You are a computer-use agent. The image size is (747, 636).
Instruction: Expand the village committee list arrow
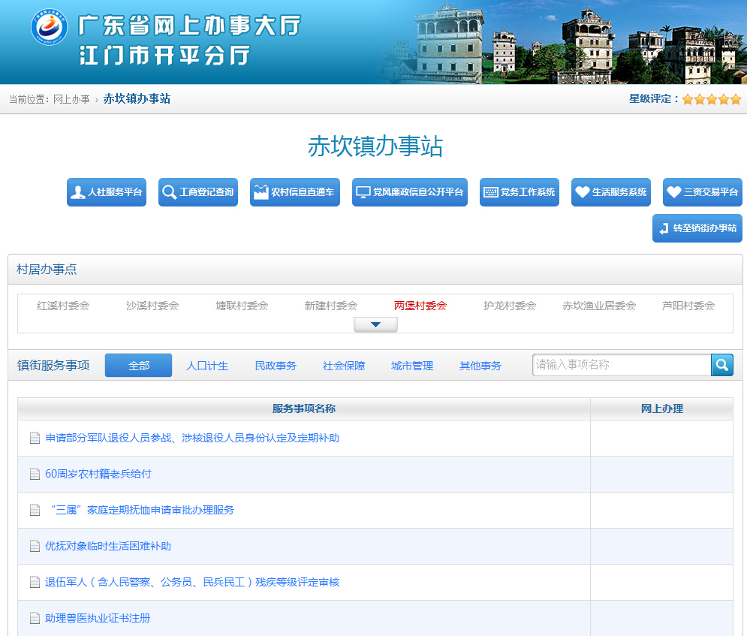375,324
